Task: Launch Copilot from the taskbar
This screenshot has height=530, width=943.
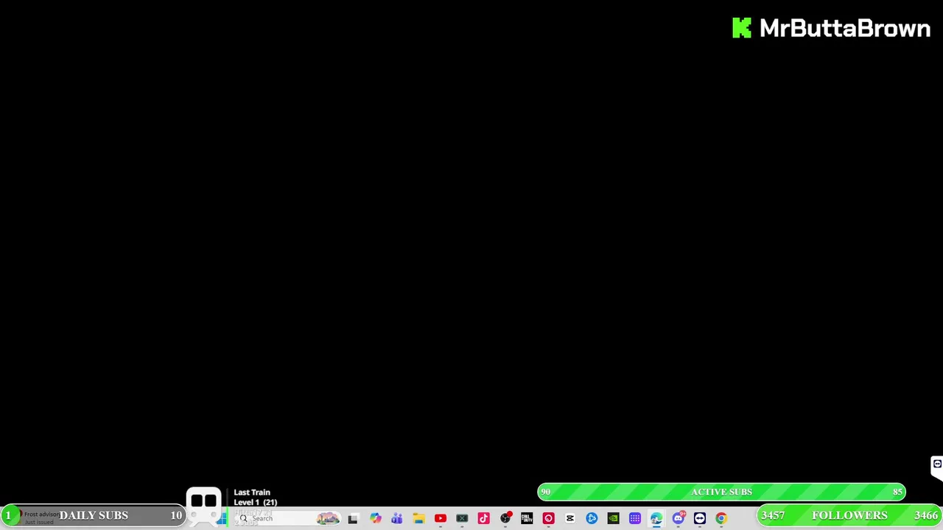Action: (x=375, y=519)
